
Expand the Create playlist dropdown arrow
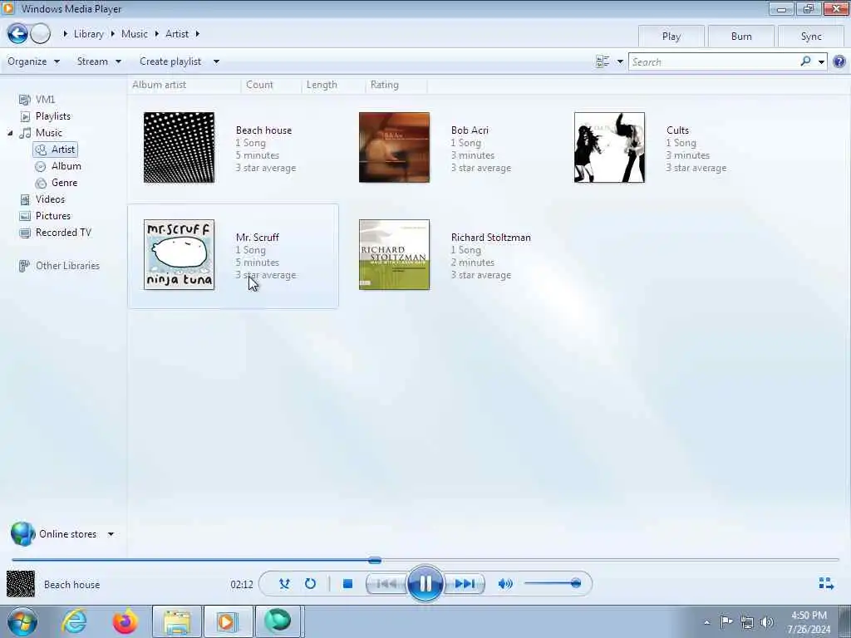[216, 61]
